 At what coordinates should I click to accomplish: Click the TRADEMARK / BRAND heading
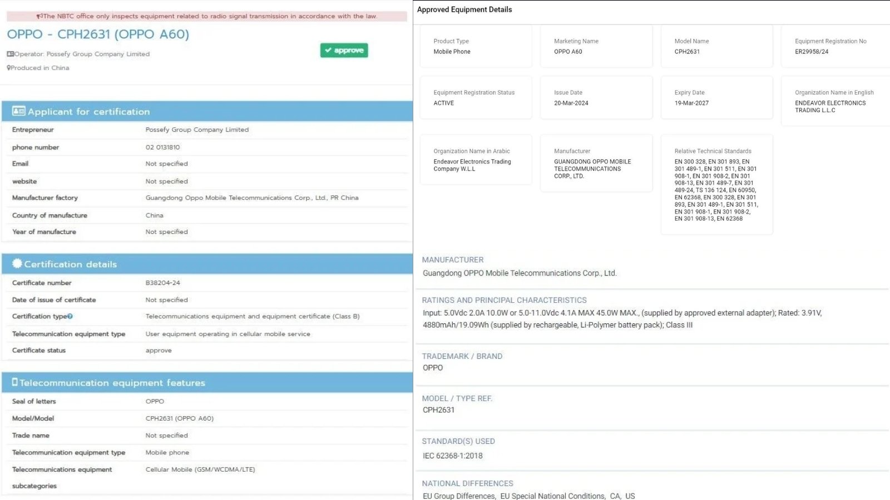point(462,356)
